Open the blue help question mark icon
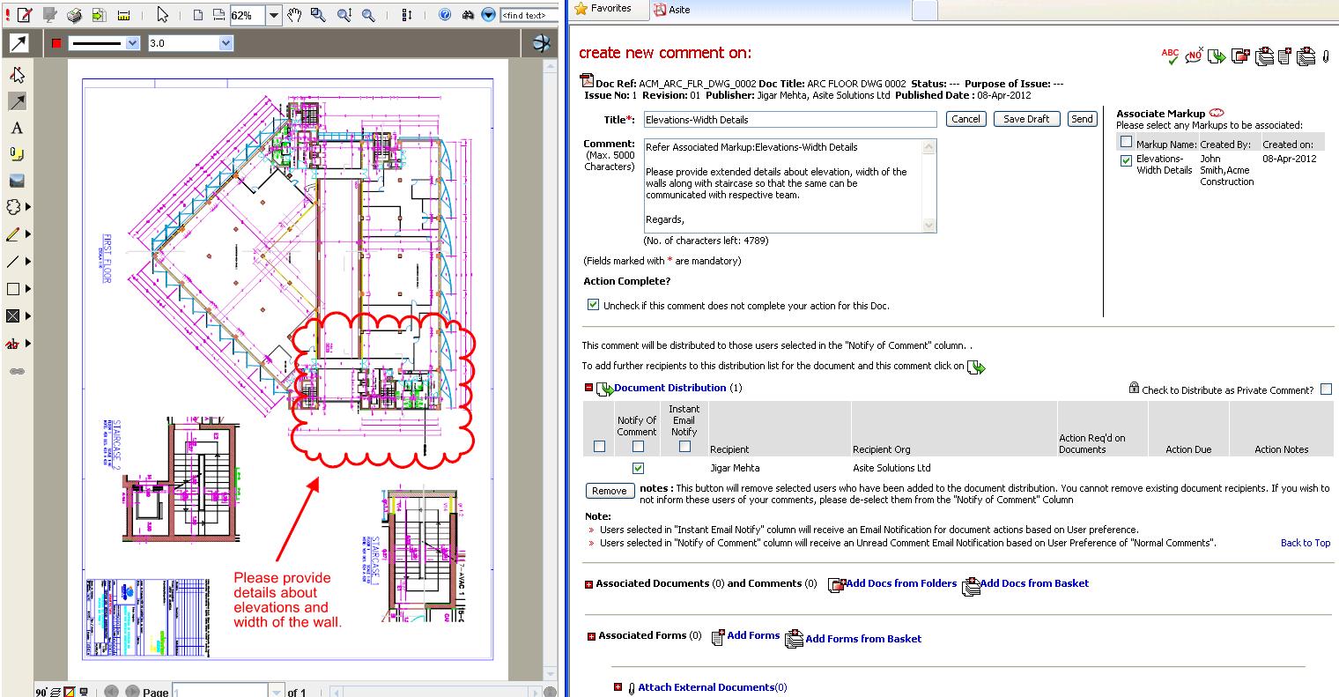The image size is (1339, 697). click(445, 15)
